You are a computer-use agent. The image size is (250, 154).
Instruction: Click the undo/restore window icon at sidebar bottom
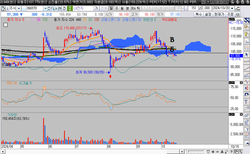(x=247, y=143)
